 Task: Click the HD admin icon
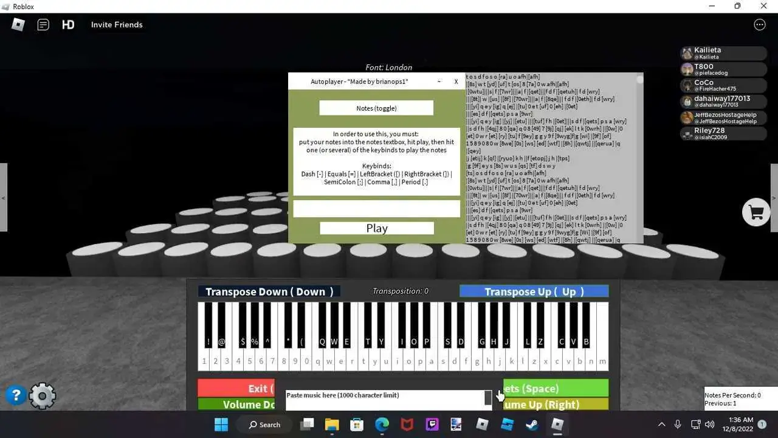pyautogui.click(x=68, y=25)
